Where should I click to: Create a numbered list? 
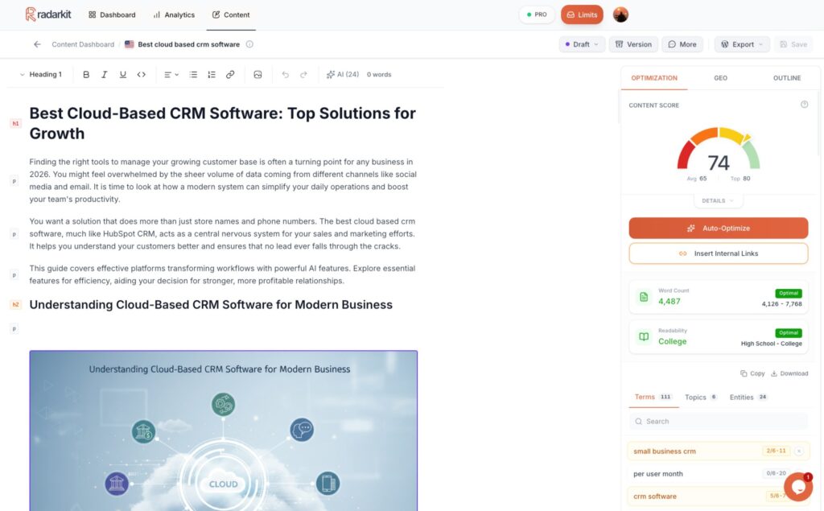(x=212, y=75)
